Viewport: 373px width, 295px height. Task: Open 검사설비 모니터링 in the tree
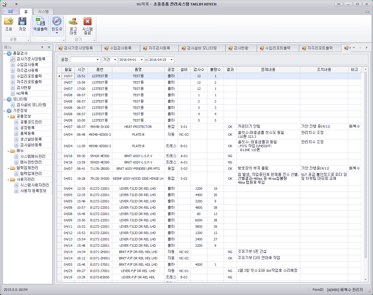tap(31, 105)
